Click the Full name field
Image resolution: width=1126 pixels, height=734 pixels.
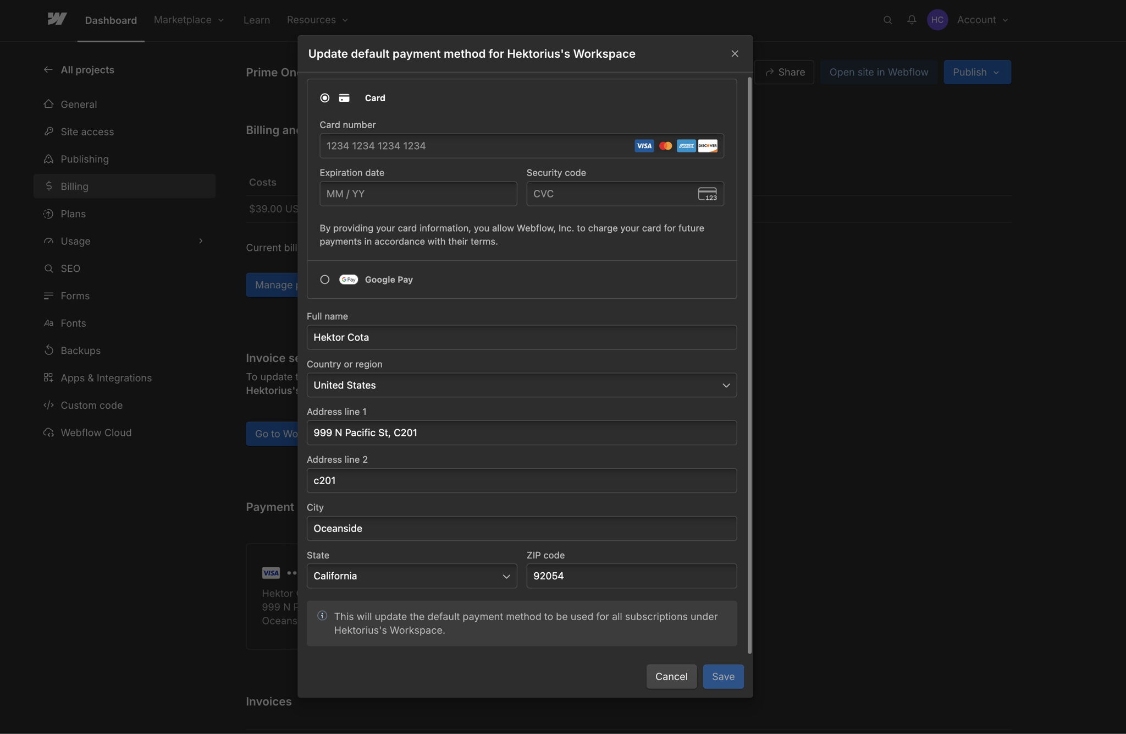522,337
